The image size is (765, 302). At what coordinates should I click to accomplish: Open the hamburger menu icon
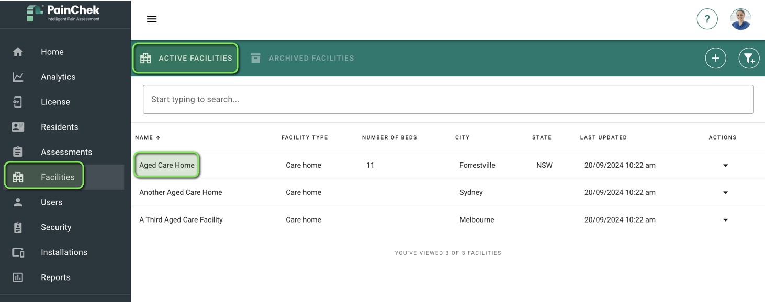(x=152, y=19)
